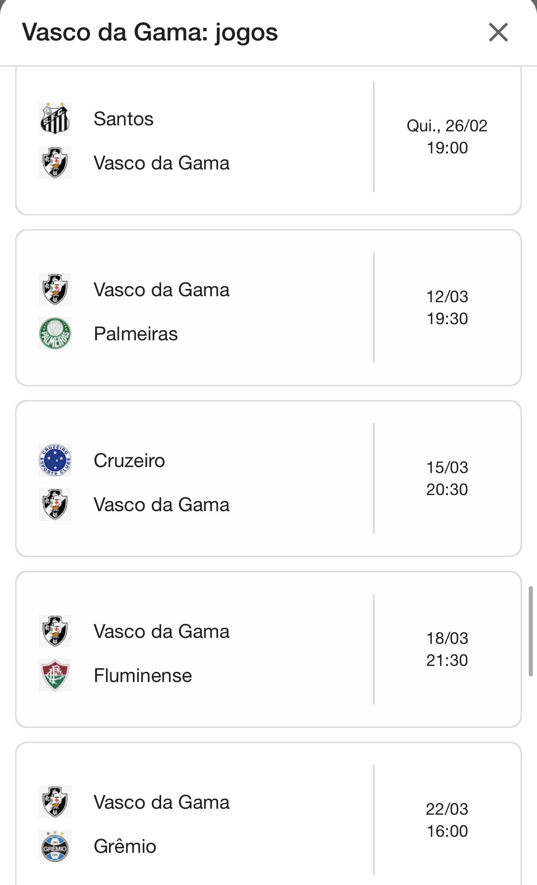This screenshot has width=537, height=885.
Task: Open the Santos team name link
Action: coord(123,119)
